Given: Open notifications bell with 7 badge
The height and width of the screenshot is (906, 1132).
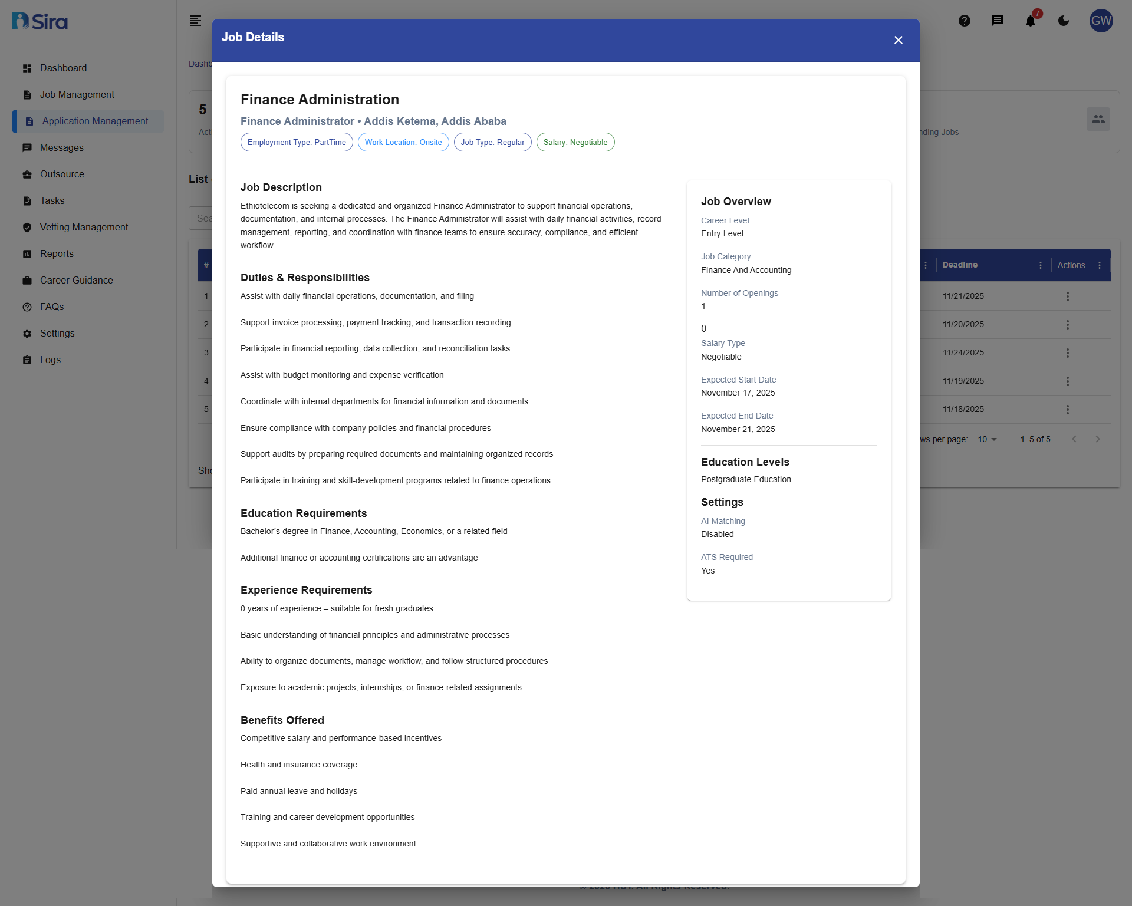Looking at the screenshot, I should [1031, 21].
